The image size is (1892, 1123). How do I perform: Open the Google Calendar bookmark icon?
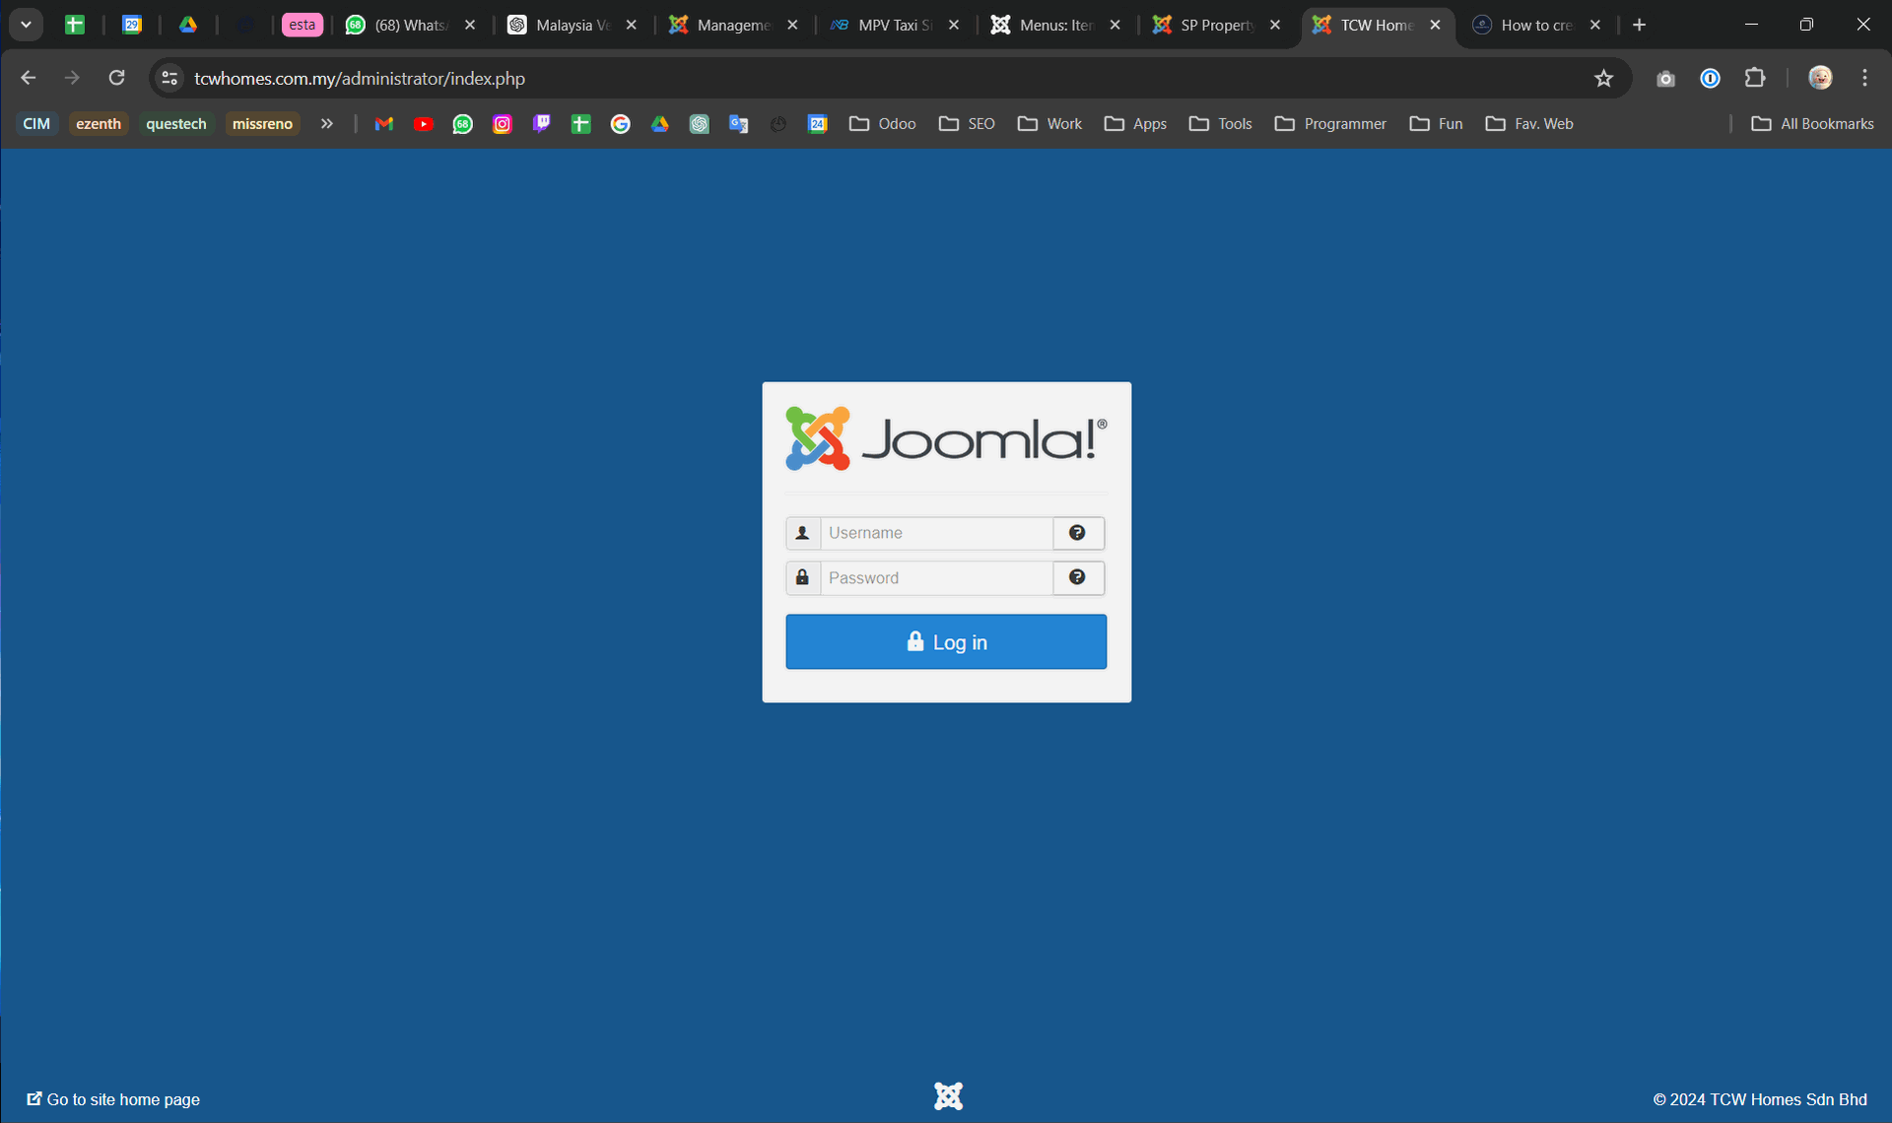click(x=818, y=123)
